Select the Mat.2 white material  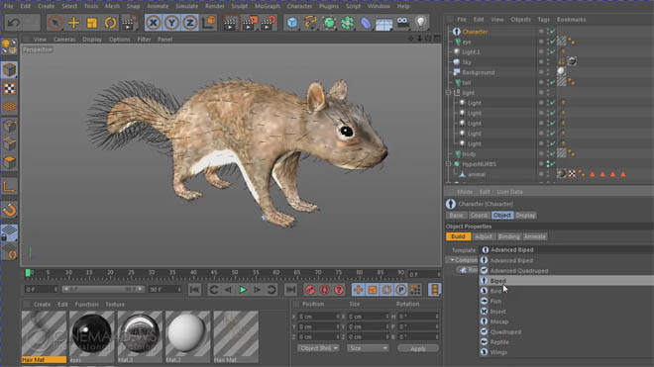[187, 337]
